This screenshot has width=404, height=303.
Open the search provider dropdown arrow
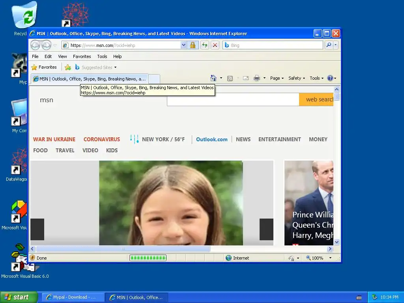(x=335, y=45)
